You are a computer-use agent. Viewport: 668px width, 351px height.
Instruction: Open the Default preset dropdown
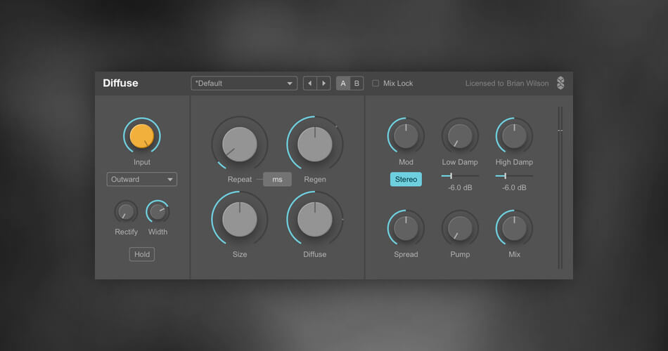(x=244, y=84)
